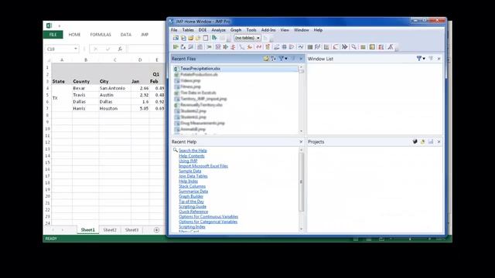Click the Recent Files scroll-down arrow

[301, 131]
